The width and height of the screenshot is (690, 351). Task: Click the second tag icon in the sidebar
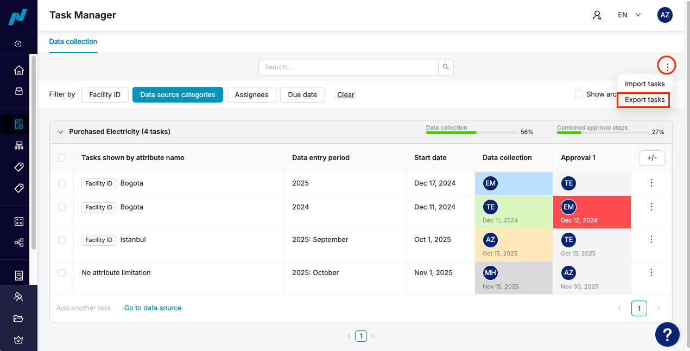click(19, 188)
